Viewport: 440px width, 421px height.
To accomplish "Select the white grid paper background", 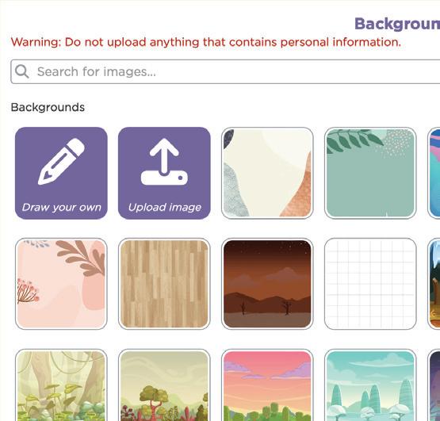I will (x=370, y=284).
